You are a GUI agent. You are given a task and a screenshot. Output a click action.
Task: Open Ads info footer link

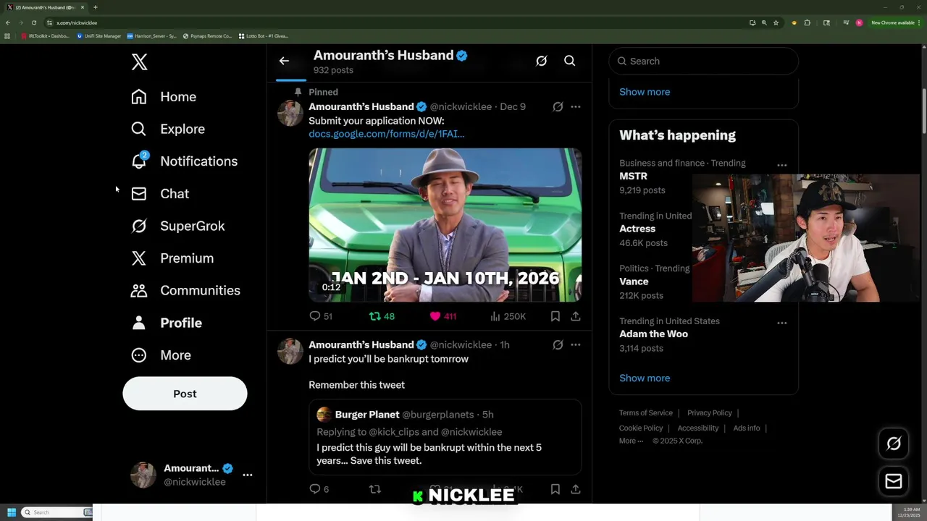747,428
